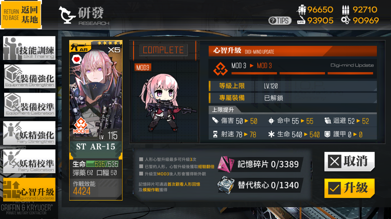Click the MOD 3 progress bar

pos(302,73)
